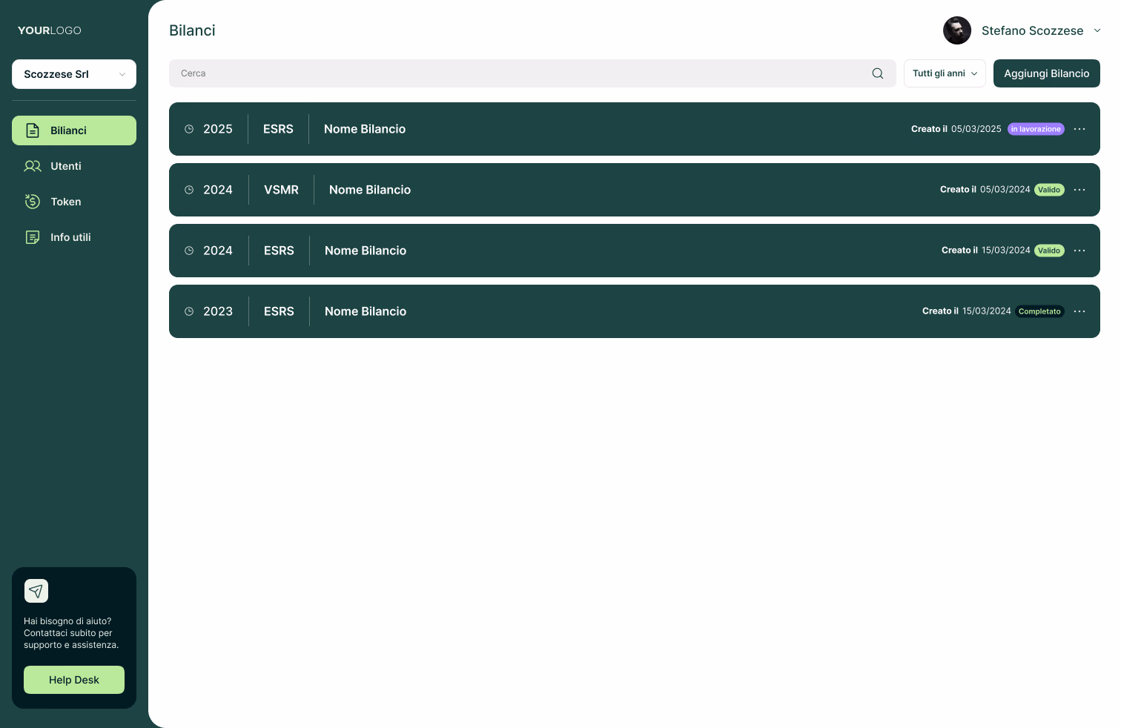Open three-dot menu for 2023 ESRS bilancio
The height and width of the screenshot is (728, 1121).
pos(1079,311)
